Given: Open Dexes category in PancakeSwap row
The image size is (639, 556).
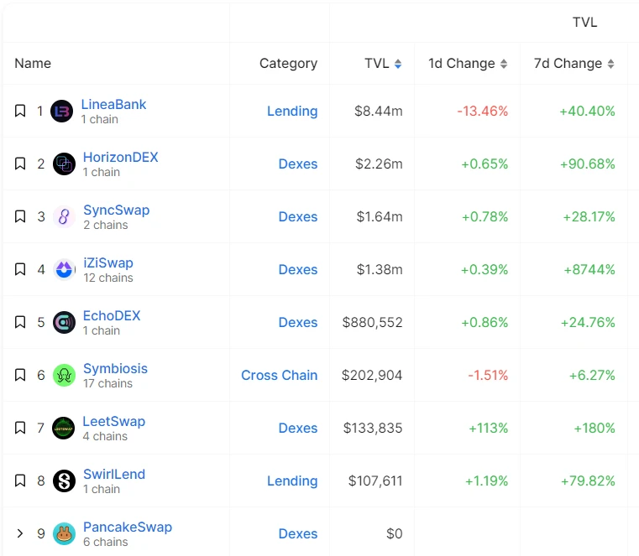Looking at the screenshot, I should coord(298,533).
